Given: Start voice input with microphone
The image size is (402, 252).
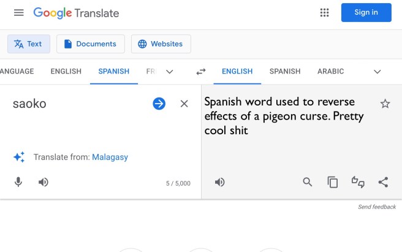Looking at the screenshot, I should click(x=19, y=182).
